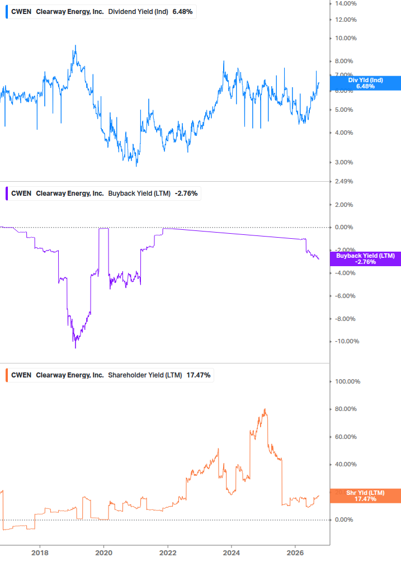Click the CWEN ticker in Buyback Yield legend
Viewport: 401px width, 562px height.
click(21, 193)
